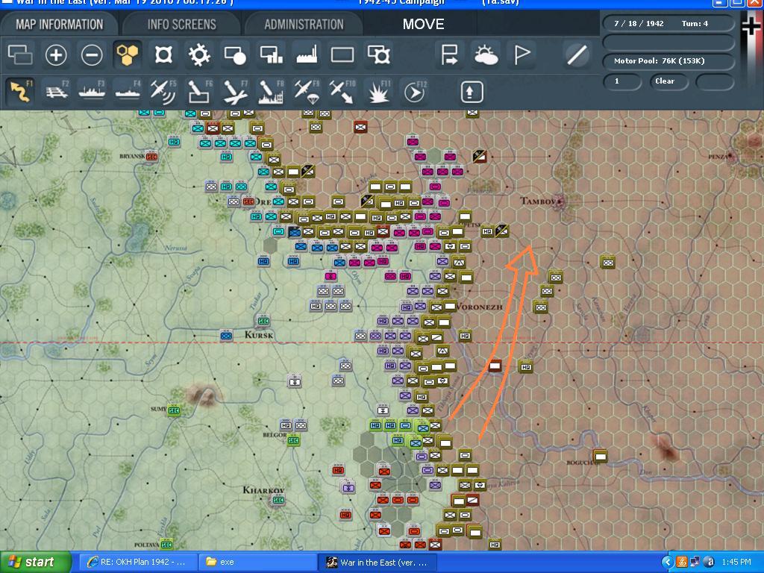Screen dimensions: 764x573
Task: Click the MOVE mode label
Action: [424, 25]
